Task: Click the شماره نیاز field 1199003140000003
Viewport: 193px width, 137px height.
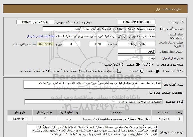Action: 137,22
